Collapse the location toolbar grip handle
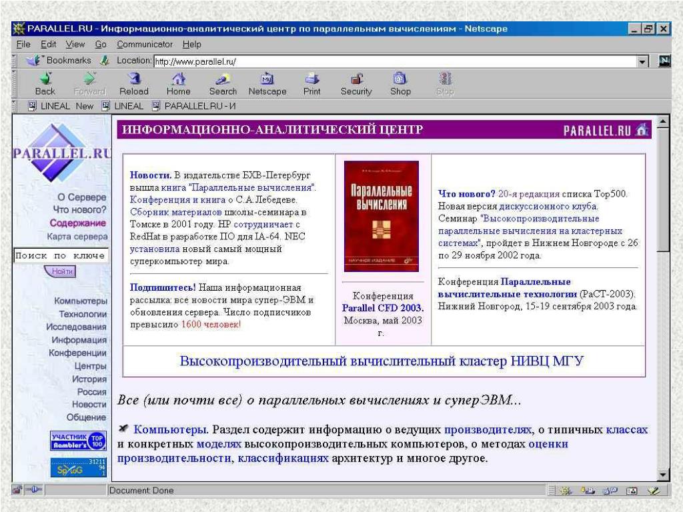The width and height of the screenshot is (683, 512). (14, 61)
